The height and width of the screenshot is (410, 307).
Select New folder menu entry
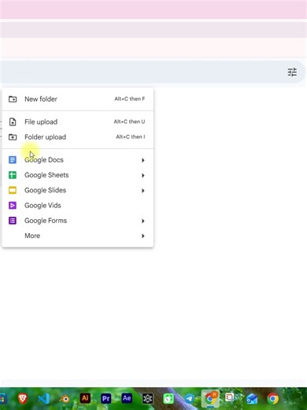tap(78, 99)
